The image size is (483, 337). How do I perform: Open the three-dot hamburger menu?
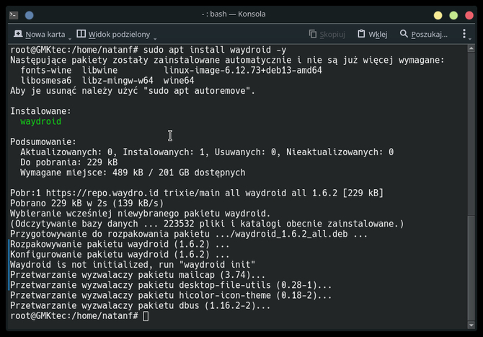(464, 34)
